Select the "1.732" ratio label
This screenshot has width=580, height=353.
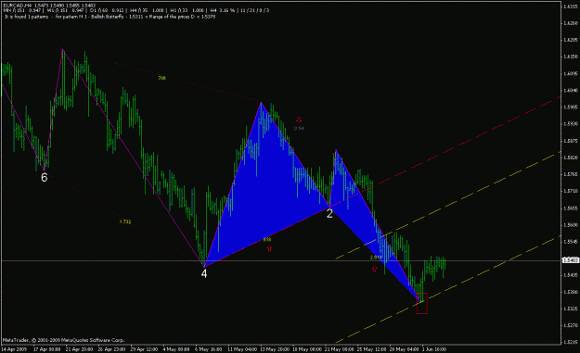pyautogui.click(x=125, y=222)
